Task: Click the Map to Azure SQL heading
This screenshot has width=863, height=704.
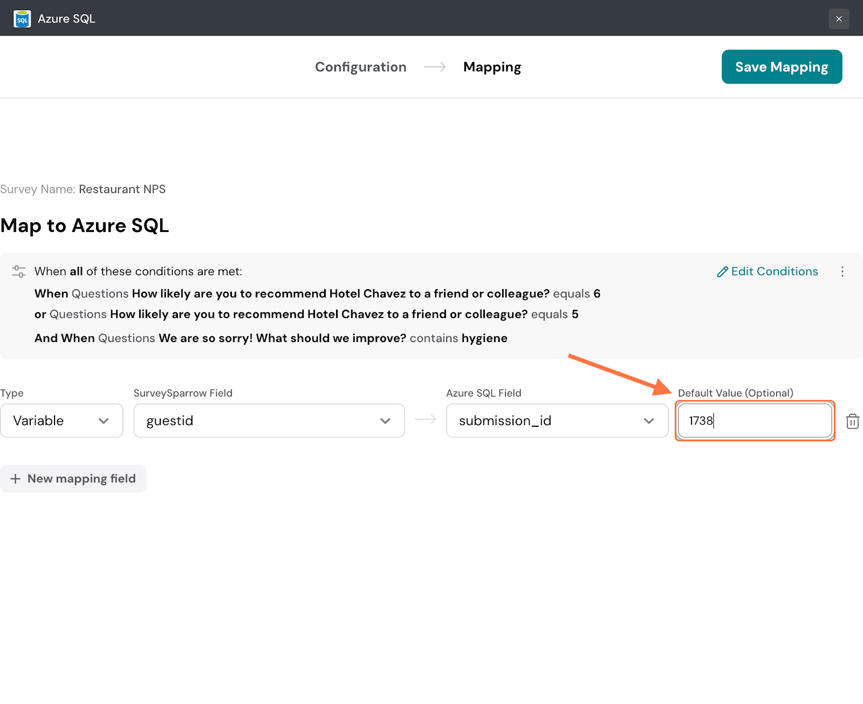Action: pos(85,225)
